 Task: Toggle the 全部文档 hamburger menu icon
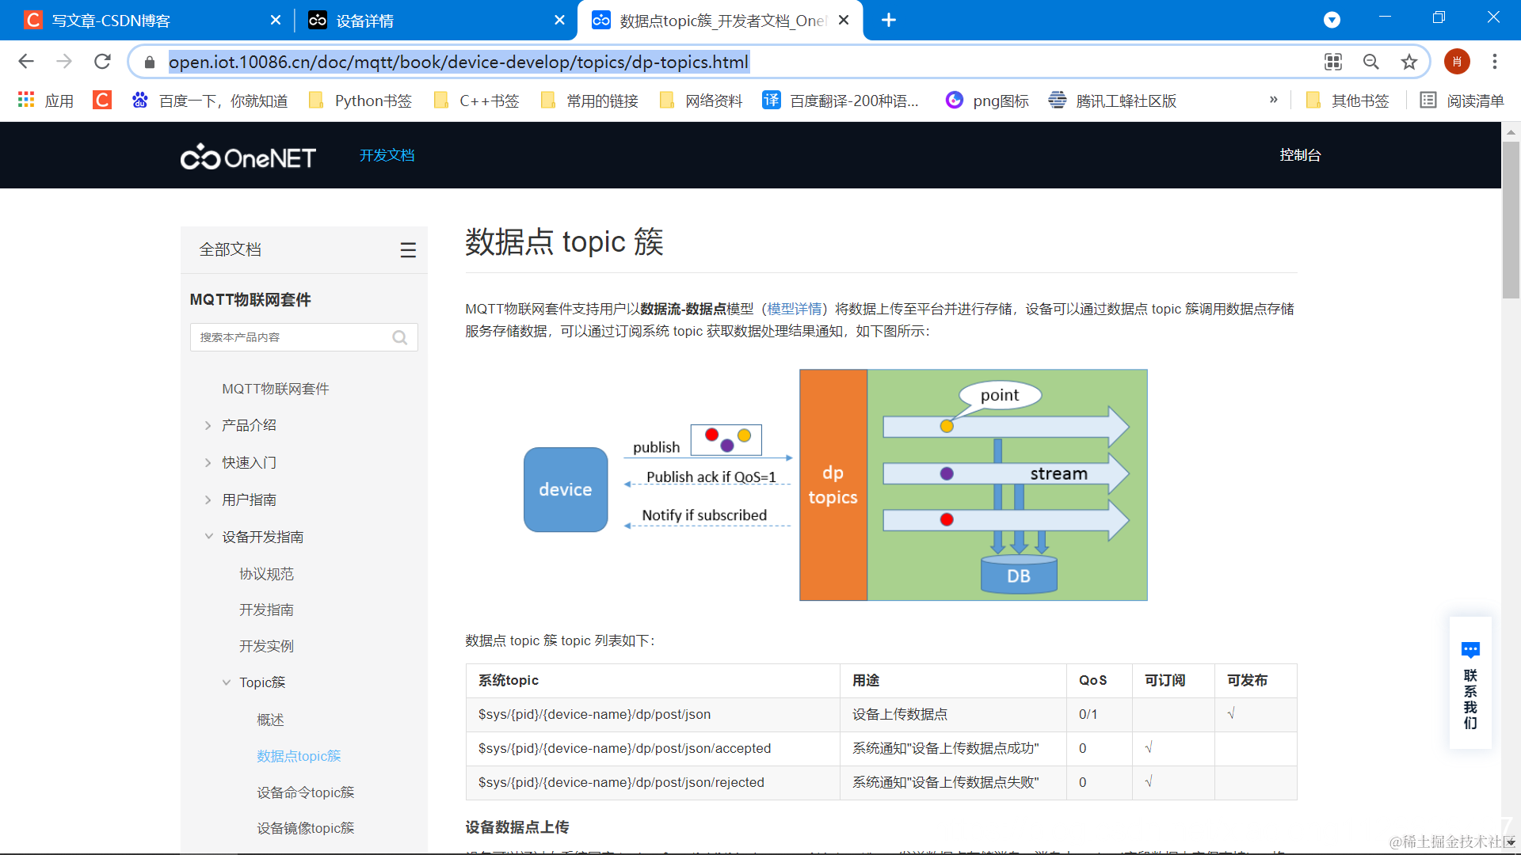tap(408, 250)
